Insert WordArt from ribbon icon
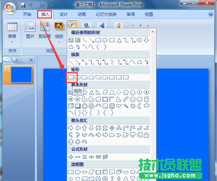 102,25
